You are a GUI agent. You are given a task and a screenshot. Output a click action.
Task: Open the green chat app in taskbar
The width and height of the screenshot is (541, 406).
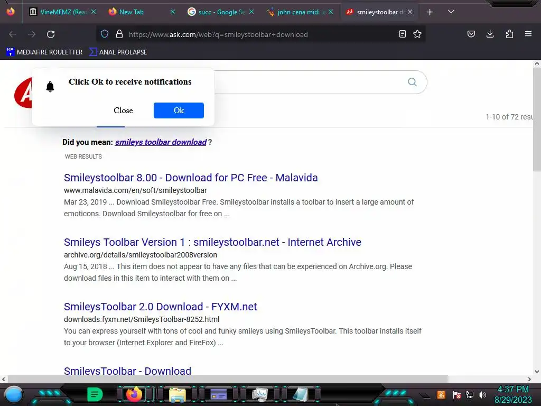95,394
